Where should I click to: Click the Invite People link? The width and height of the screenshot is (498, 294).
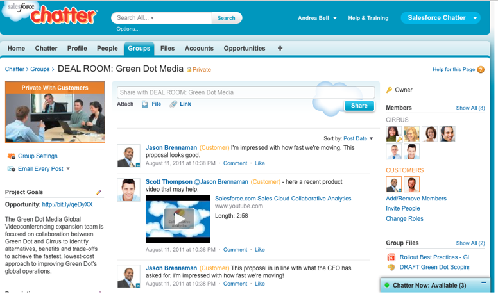(x=403, y=208)
